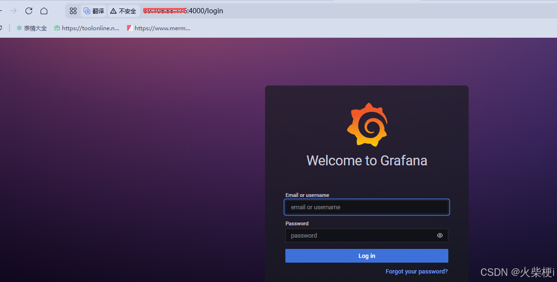Click the address bar URL ending :4000/login
557x282 pixels.
pyautogui.click(x=183, y=11)
